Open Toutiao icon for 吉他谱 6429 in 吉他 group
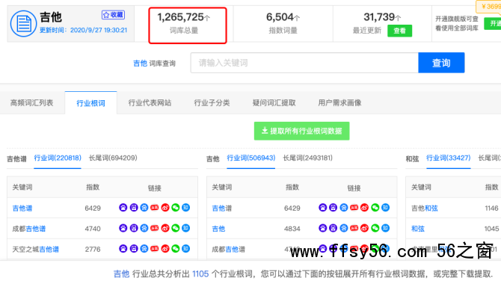This screenshot has width=501, height=284. click(354, 208)
